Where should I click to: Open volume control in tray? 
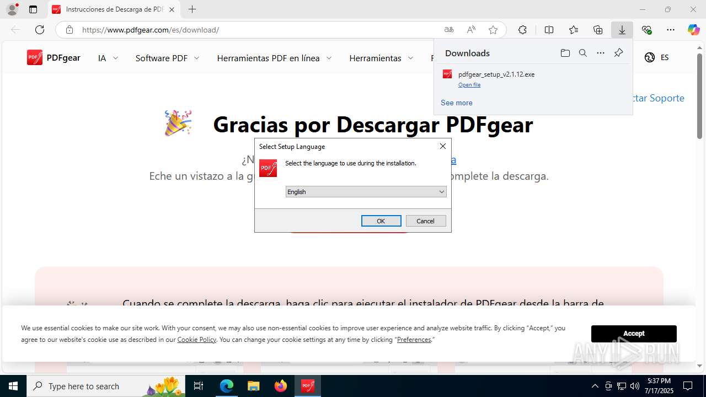[635, 386]
